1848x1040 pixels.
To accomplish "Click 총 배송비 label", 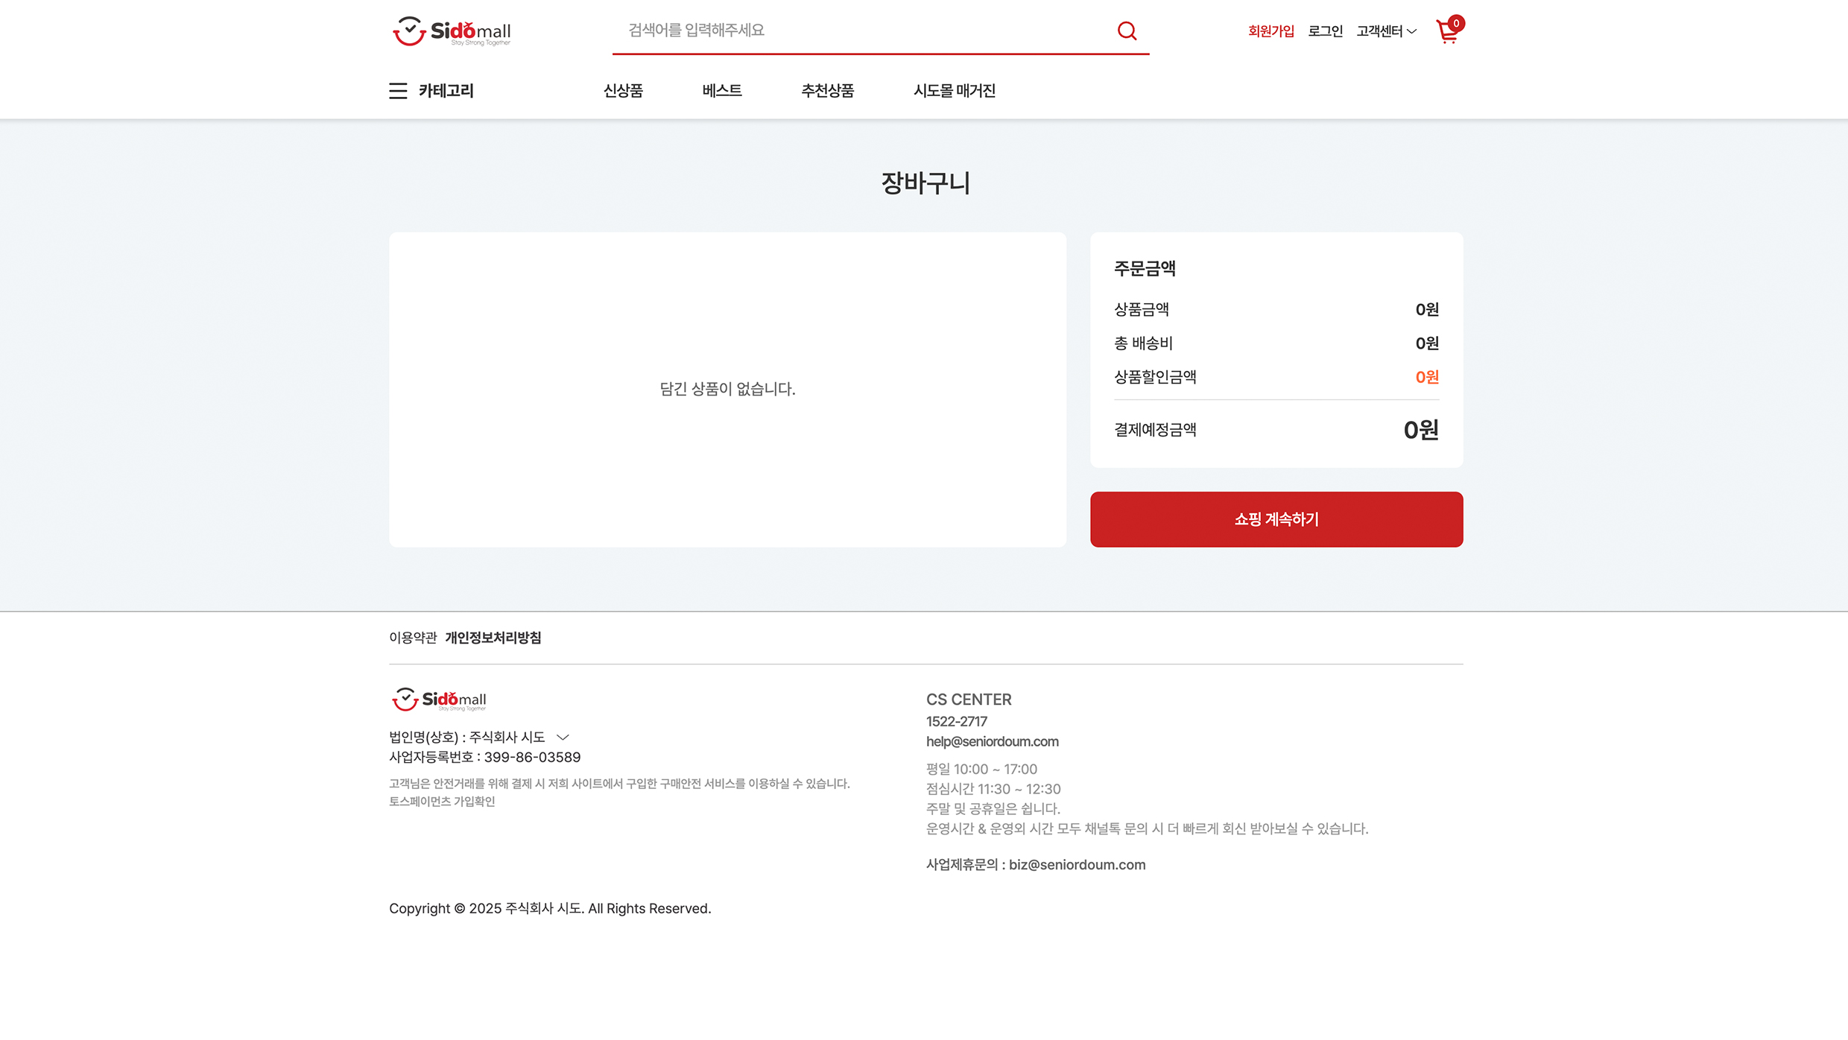I will tap(1143, 343).
